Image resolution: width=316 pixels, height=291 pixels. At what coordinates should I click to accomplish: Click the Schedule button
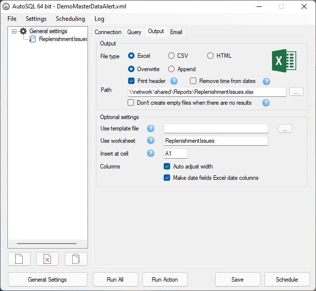click(x=287, y=280)
